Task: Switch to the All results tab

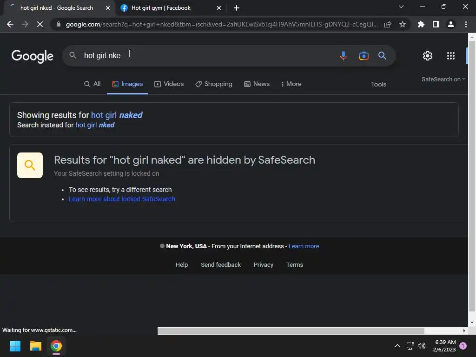Action: tap(93, 84)
